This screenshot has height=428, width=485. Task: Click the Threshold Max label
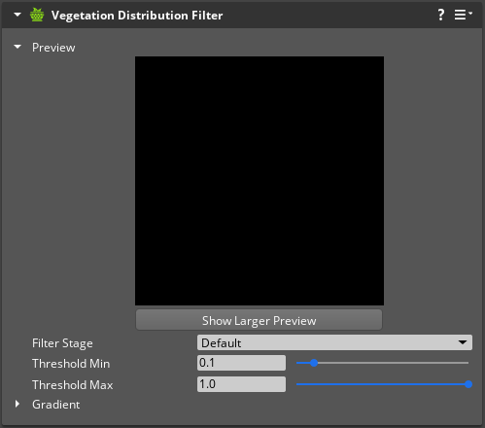[x=73, y=385]
